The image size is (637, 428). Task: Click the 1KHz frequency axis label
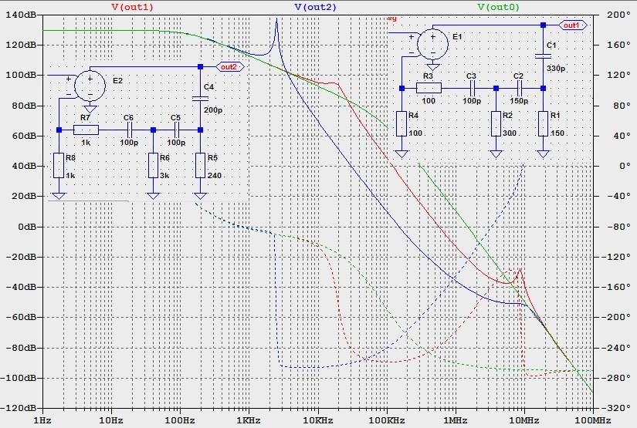(x=248, y=420)
